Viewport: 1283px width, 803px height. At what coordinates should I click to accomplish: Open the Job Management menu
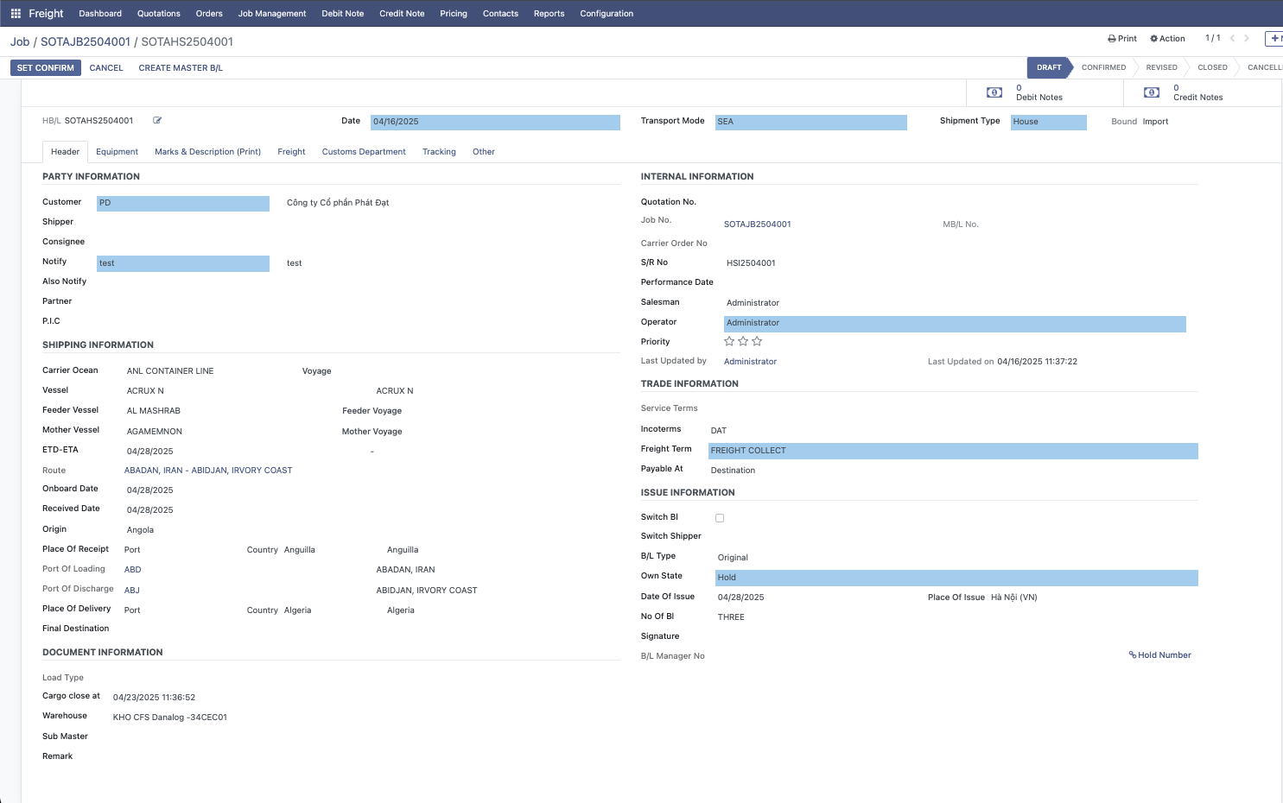272,14
